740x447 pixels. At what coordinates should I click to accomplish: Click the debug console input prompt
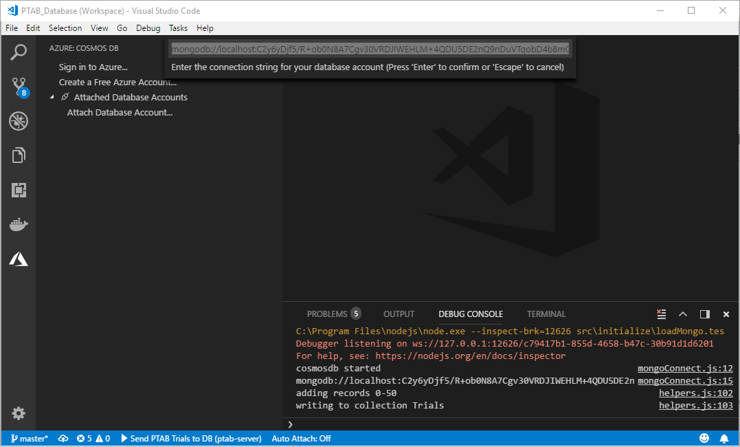click(511, 424)
